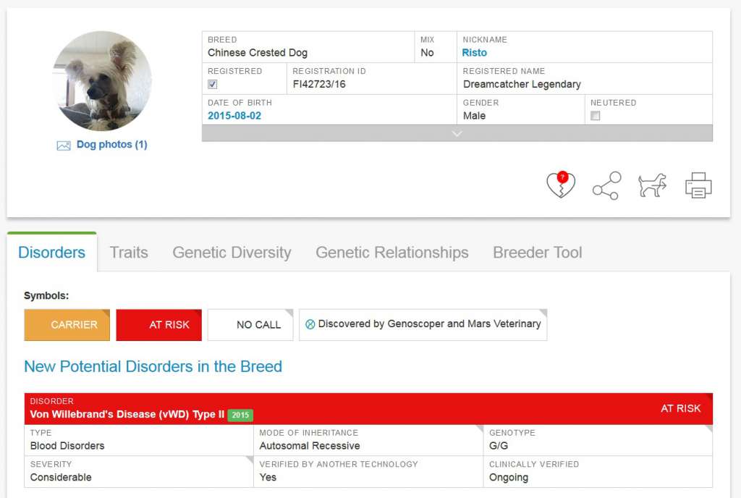Click the broken heart health alert icon
The width and height of the screenshot is (741, 498).
560,185
